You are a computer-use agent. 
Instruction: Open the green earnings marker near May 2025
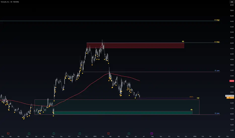pos(129,133)
